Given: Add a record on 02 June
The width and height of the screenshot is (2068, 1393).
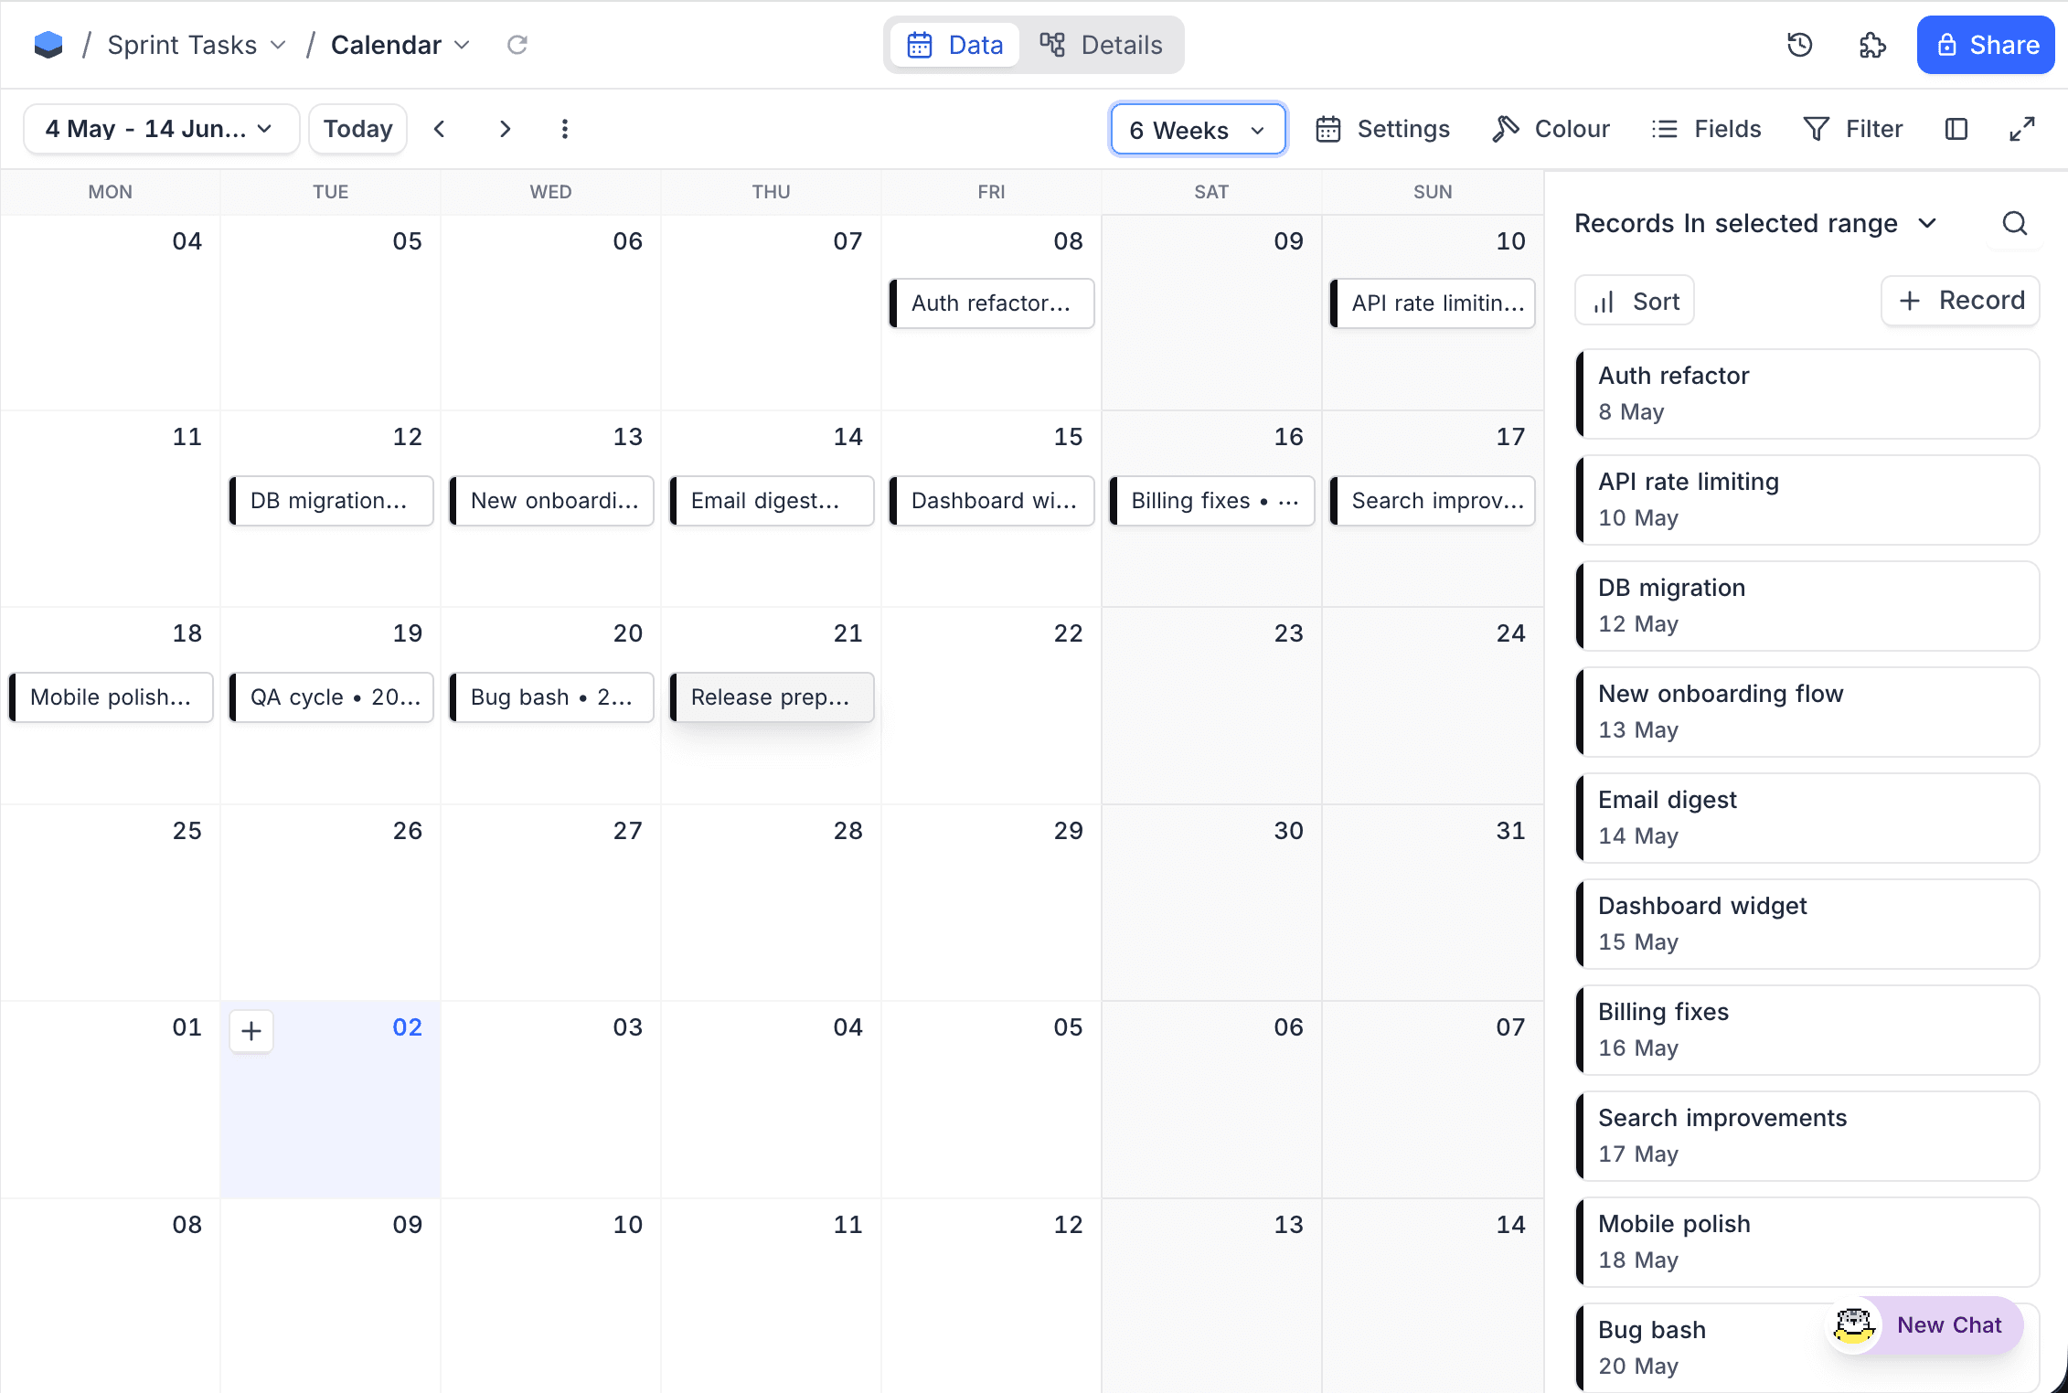Looking at the screenshot, I should point(251,1031).
